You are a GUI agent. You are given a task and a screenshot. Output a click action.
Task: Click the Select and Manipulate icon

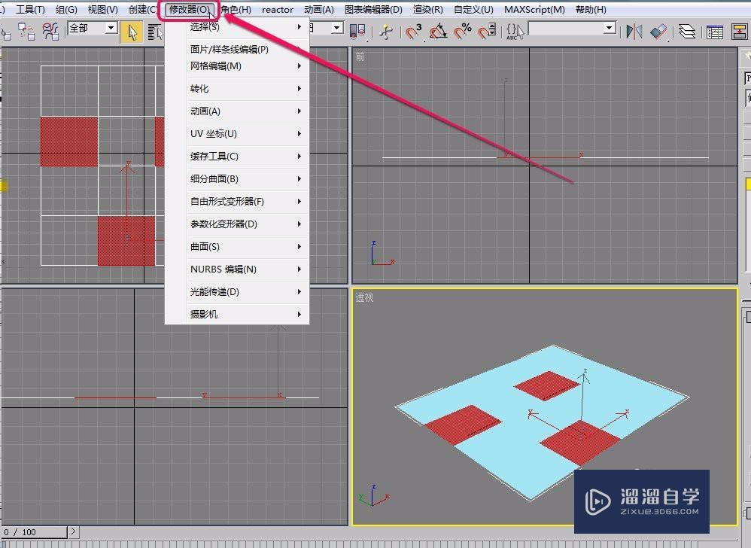[385, 32]
